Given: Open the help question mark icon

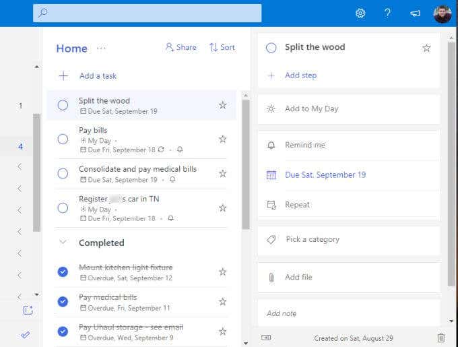Looking at the screenshot, I should click(x=387, y=13).
